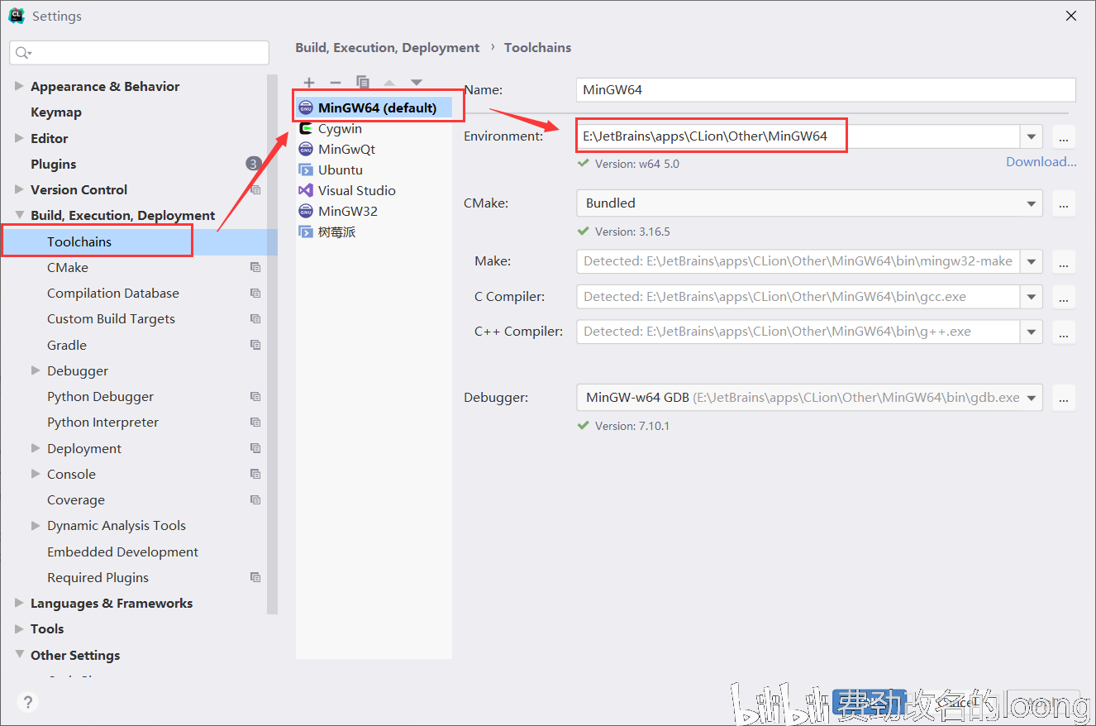Click the Build, Execution, Deployment breadcrumb

coord(388,48)
